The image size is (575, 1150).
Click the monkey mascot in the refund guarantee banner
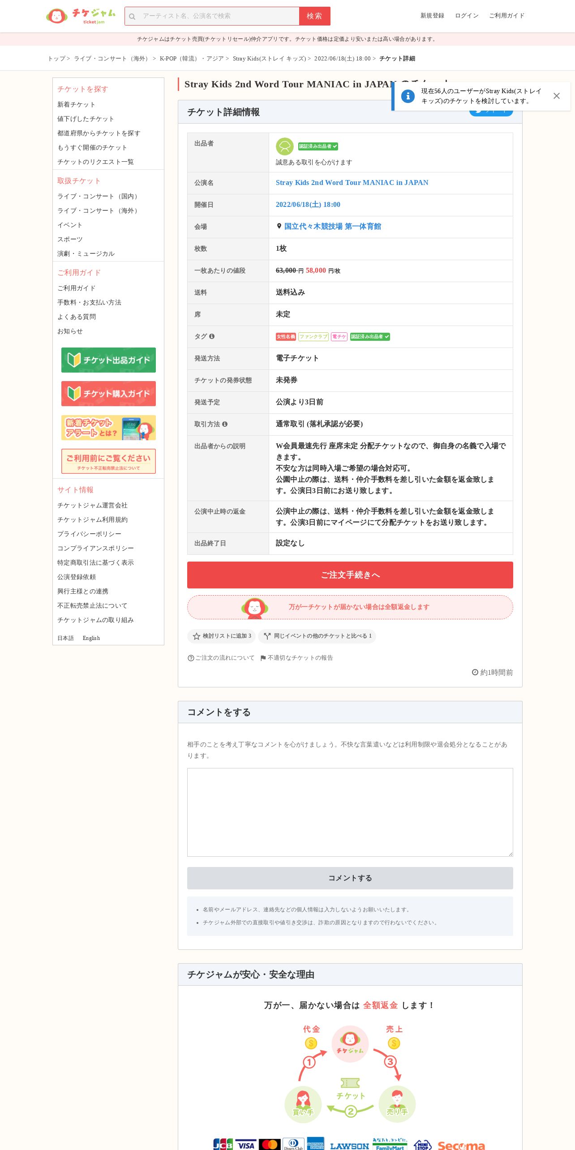(x=254, y=608)
